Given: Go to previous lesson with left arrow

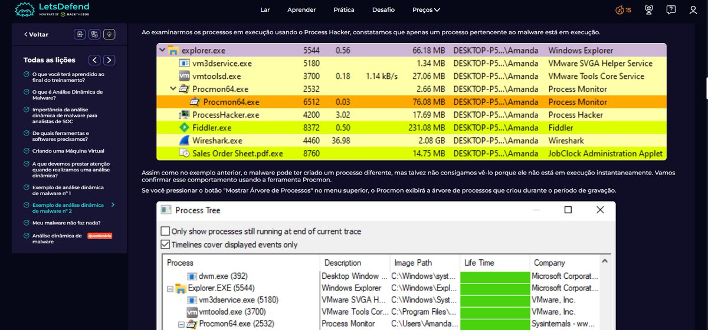Looking at the screenshot, I should coord(95,60).
